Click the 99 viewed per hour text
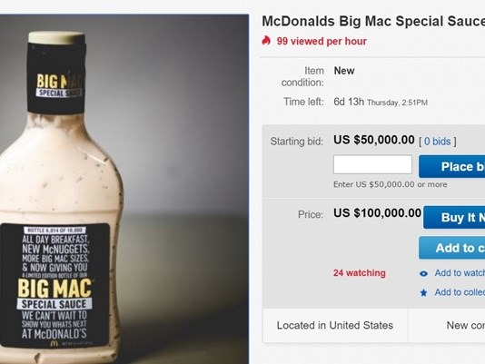The width and height of the screenshot is (485, 364). (x=322, y=41)
